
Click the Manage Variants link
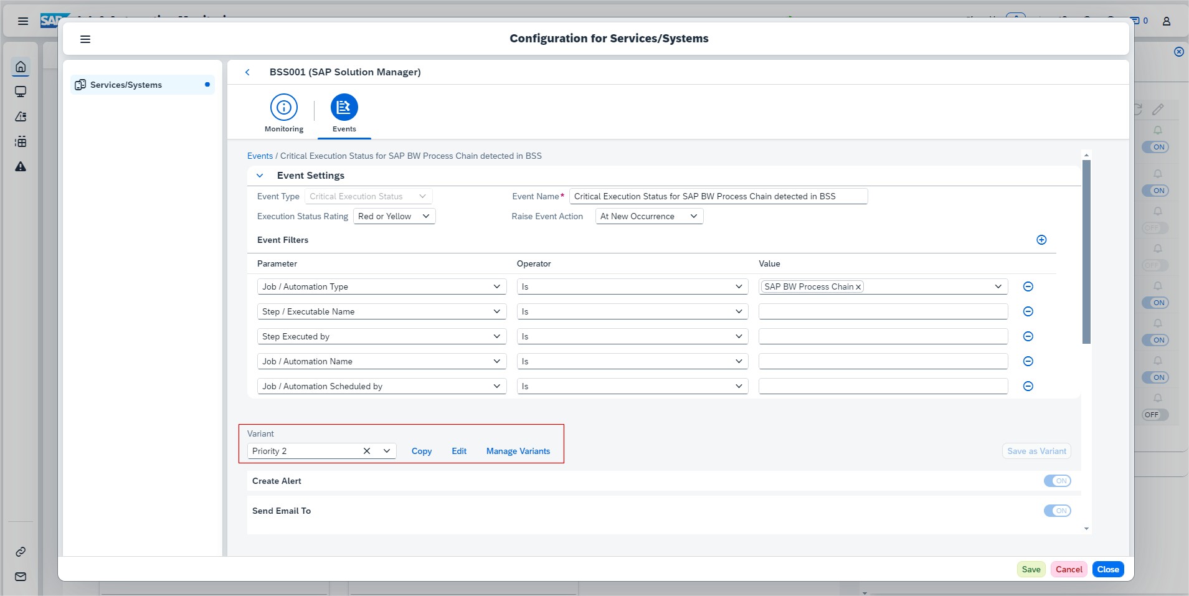[x=518, y=451]
